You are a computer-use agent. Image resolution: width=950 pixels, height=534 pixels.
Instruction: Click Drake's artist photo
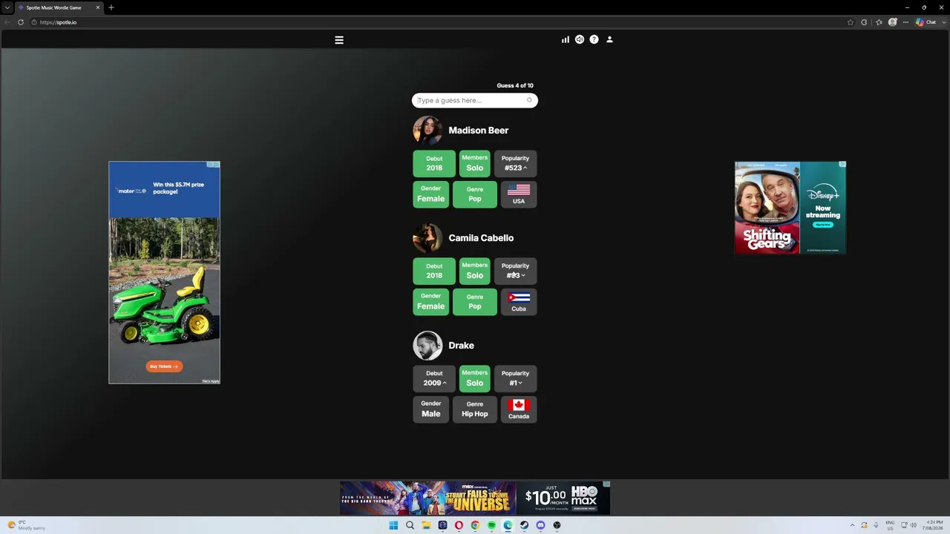click(x=427, y=346)
